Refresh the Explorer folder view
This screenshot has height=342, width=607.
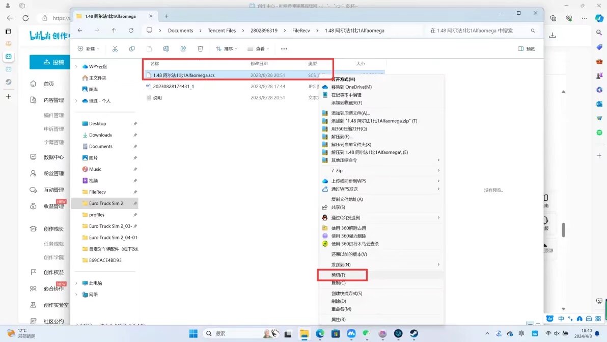click(131, 31)
